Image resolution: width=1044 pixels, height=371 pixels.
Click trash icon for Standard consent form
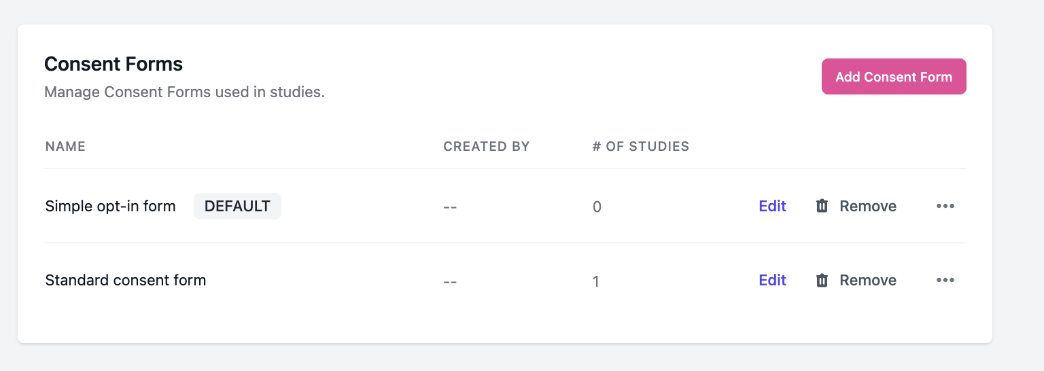pos(822,280)
